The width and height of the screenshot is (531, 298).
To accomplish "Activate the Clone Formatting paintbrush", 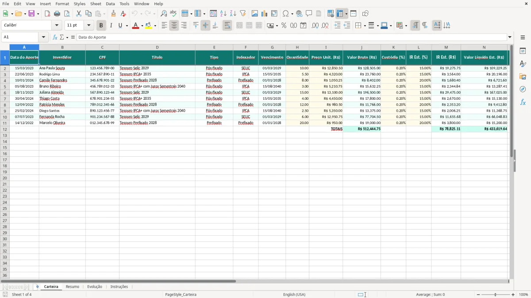I will pyautogui.click(x=114, y=14).
